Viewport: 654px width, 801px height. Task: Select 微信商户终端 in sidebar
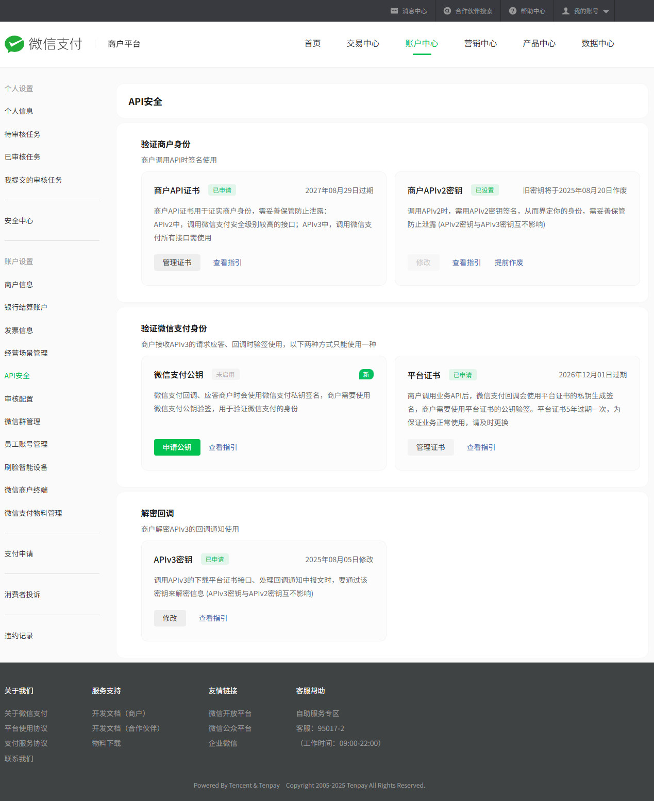26,490
